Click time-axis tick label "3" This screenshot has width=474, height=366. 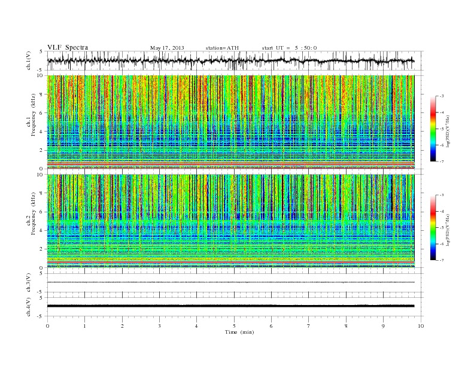tap(160, 326)
